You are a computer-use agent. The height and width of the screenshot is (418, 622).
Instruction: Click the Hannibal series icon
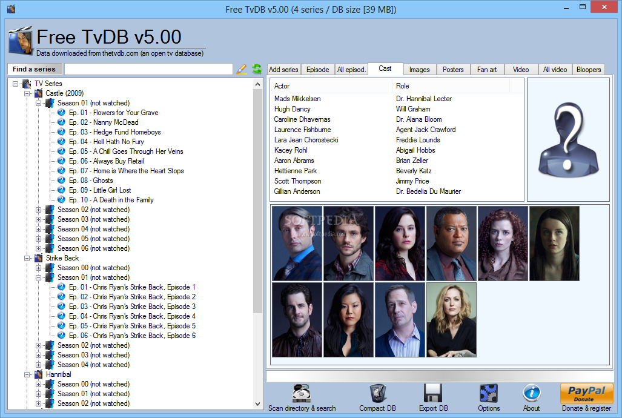39,374
